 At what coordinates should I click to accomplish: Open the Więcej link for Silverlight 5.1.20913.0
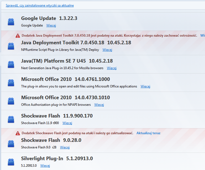tap(45, 166)
